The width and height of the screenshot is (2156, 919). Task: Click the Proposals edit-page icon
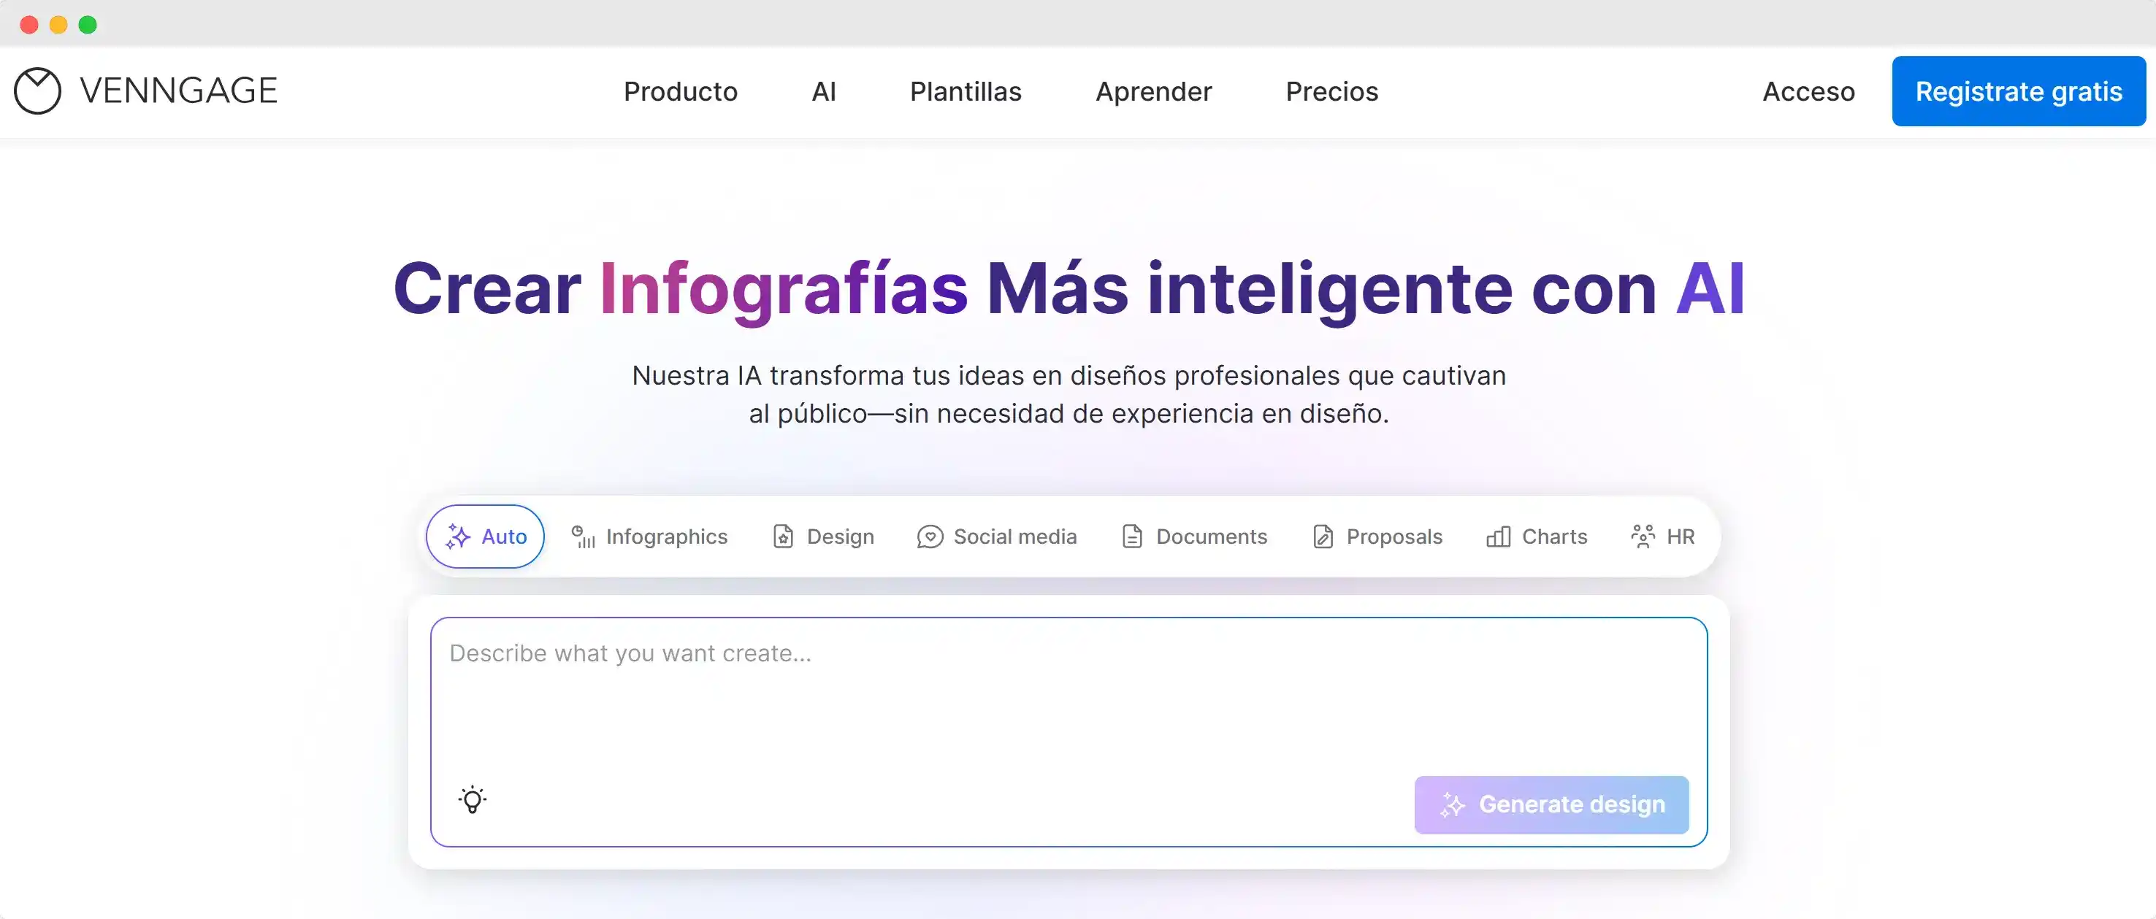coord(1323,537)
